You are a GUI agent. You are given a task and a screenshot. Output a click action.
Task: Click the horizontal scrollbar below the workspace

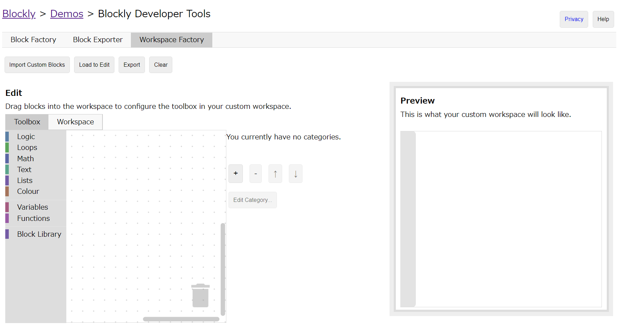tap(181, 319)
